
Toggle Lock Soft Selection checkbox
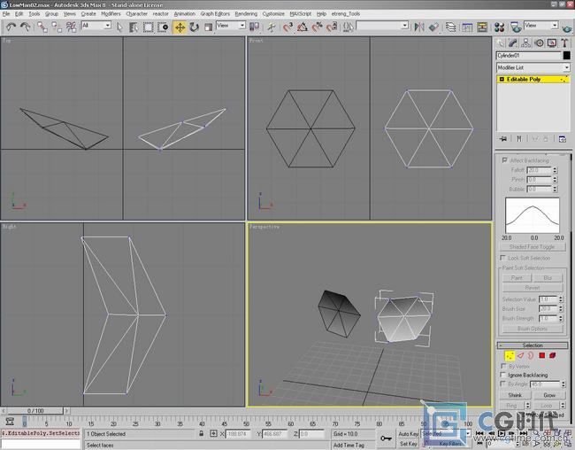click(502, 258)
